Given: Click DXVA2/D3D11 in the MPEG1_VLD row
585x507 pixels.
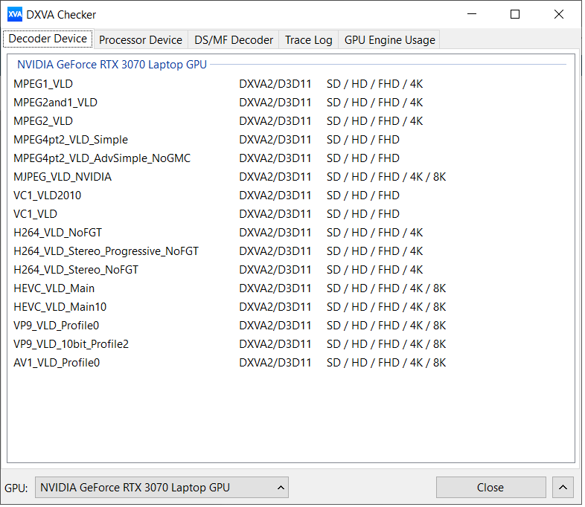Looking at the screenshot, I should (276, 84).
